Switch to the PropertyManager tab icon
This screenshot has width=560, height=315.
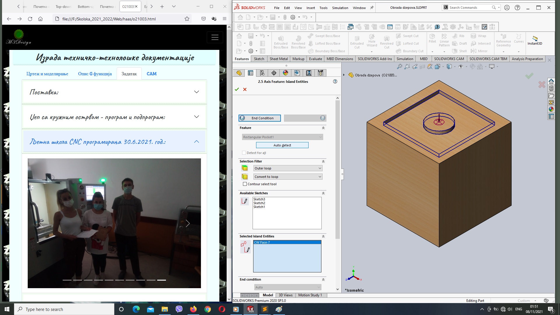click(x=251, y=73)
